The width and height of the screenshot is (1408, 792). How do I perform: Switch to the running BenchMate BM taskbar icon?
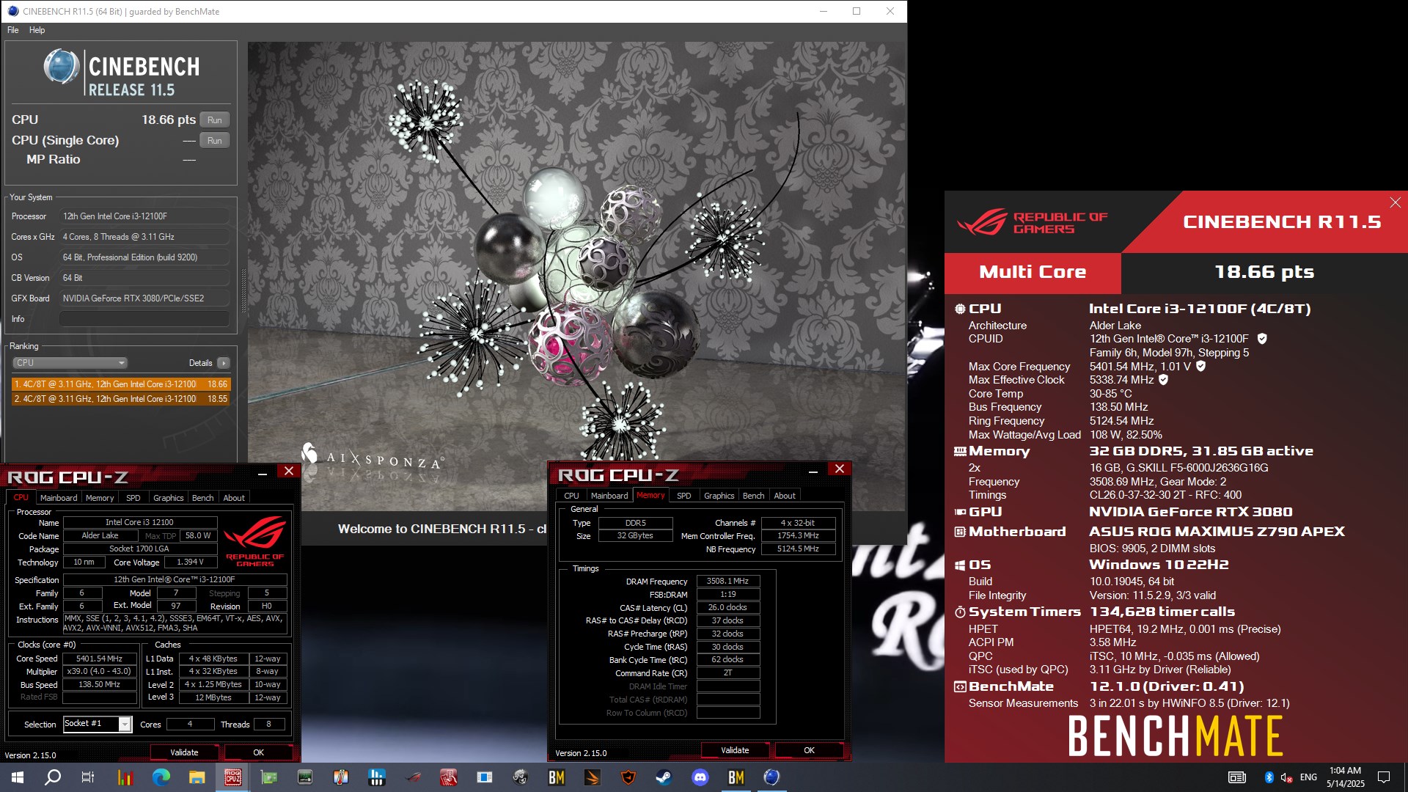[736, 777]
